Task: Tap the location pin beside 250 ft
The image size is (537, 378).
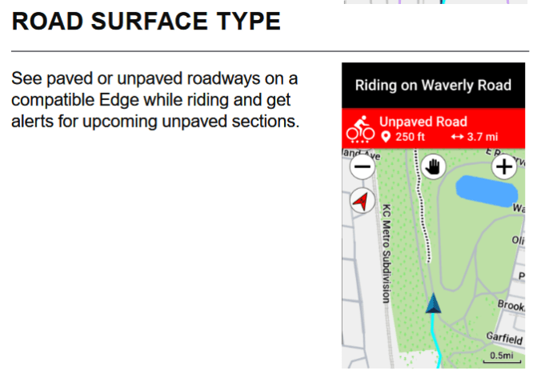Action: tap(386, 137)
